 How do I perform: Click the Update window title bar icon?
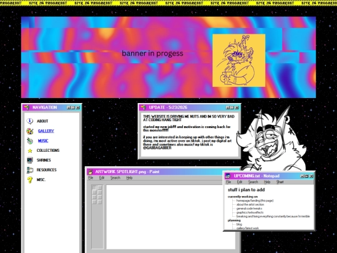pos(143,107)
